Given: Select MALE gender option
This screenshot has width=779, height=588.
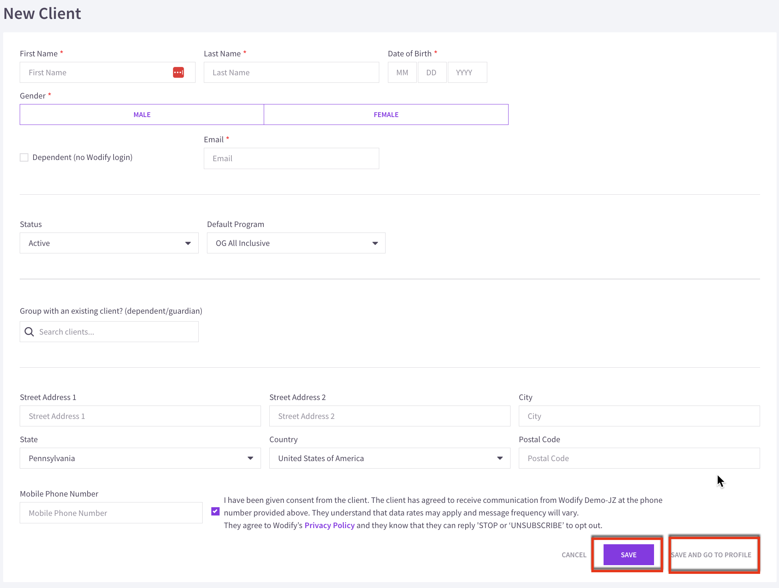Looking at the screenshot, I should pos(142,115).
